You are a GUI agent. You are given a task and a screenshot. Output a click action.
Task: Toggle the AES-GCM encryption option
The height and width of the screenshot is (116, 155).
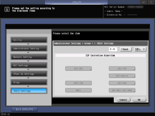coord(122,83)
